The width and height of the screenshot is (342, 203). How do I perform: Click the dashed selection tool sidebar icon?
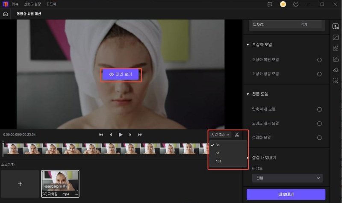tap(336, 81)
